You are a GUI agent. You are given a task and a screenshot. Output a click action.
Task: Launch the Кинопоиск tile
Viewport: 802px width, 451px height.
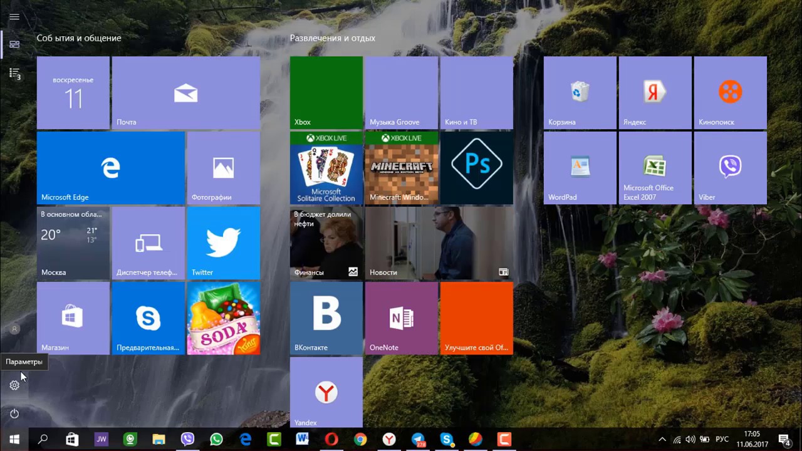pos(731,93)
